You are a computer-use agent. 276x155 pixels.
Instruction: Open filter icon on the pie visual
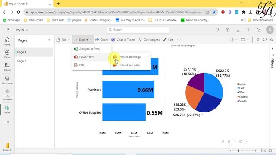tap(235, 141)
